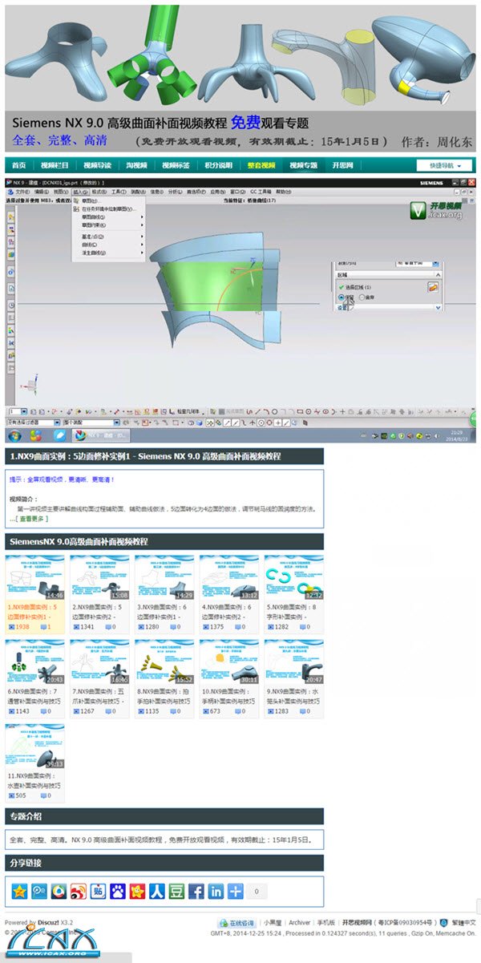This screenshot has height=963, width=481.
Task: Open video thumbnail 10 duration 30:11
Action: tap(228, 662)
